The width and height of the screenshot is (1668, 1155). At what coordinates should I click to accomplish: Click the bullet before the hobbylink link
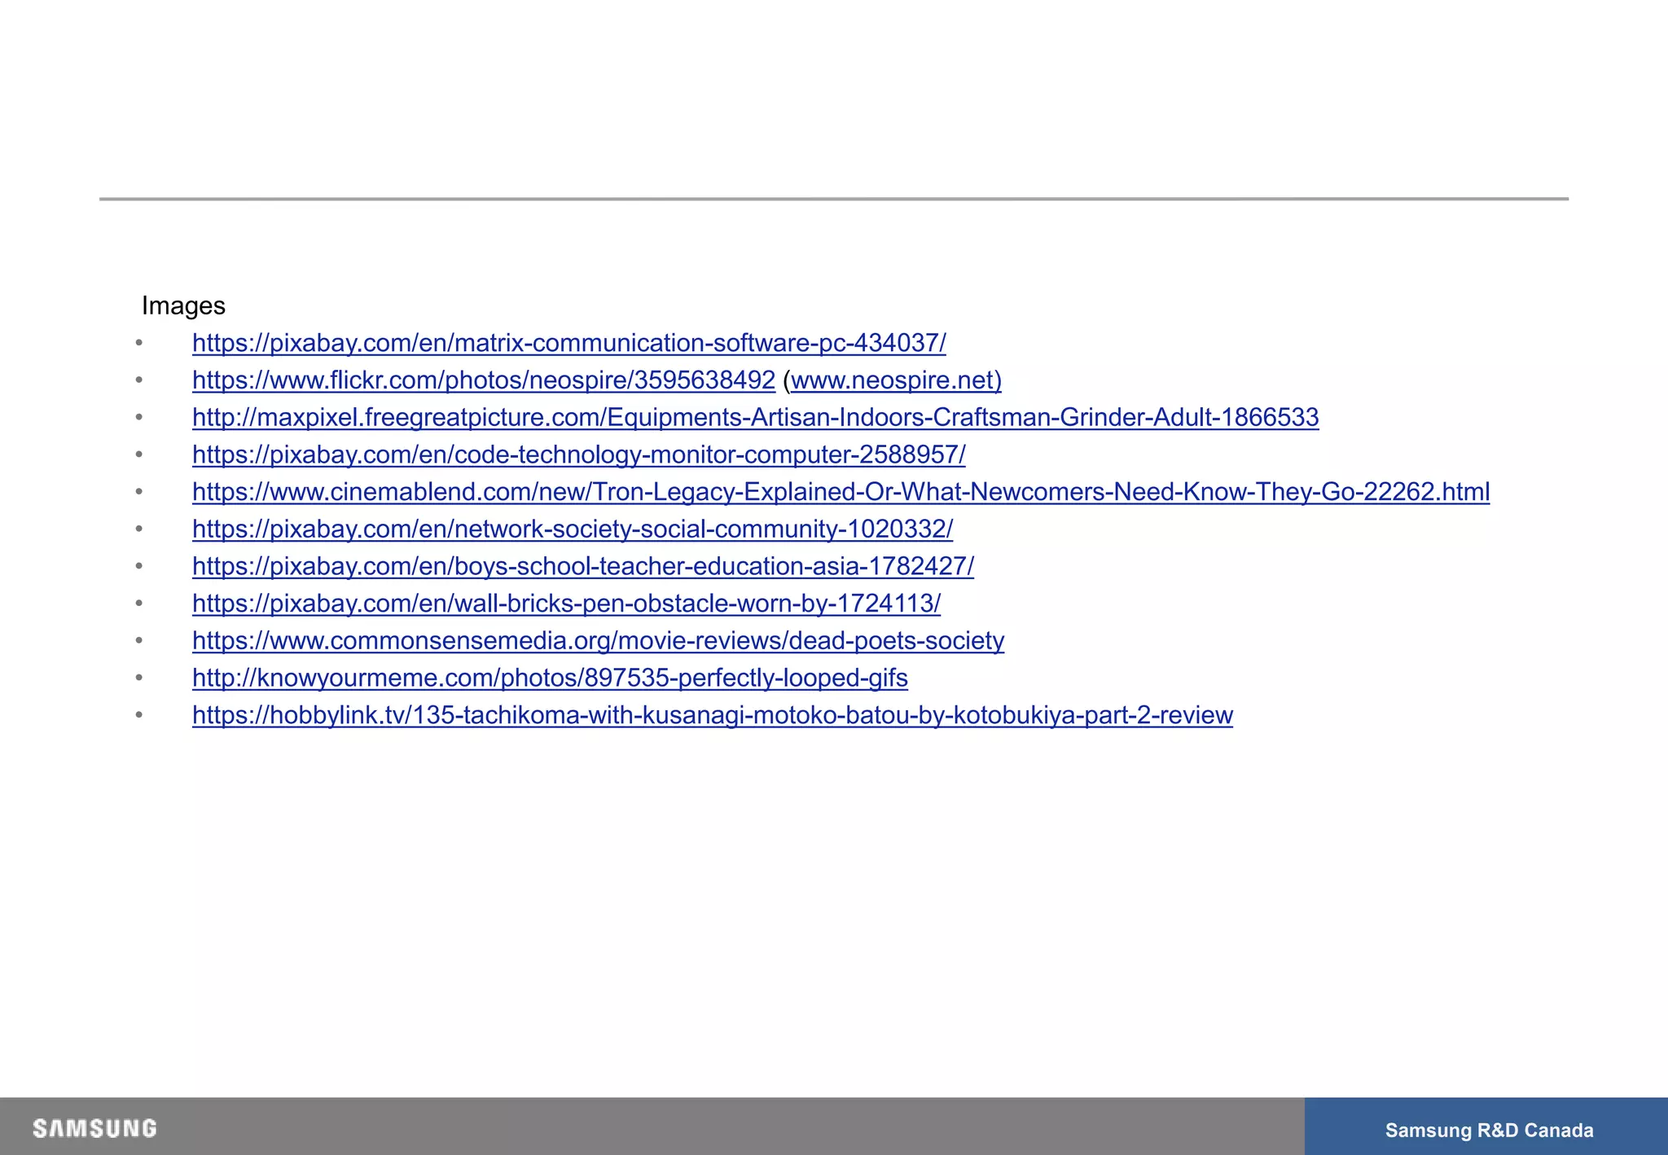(139, 715)
